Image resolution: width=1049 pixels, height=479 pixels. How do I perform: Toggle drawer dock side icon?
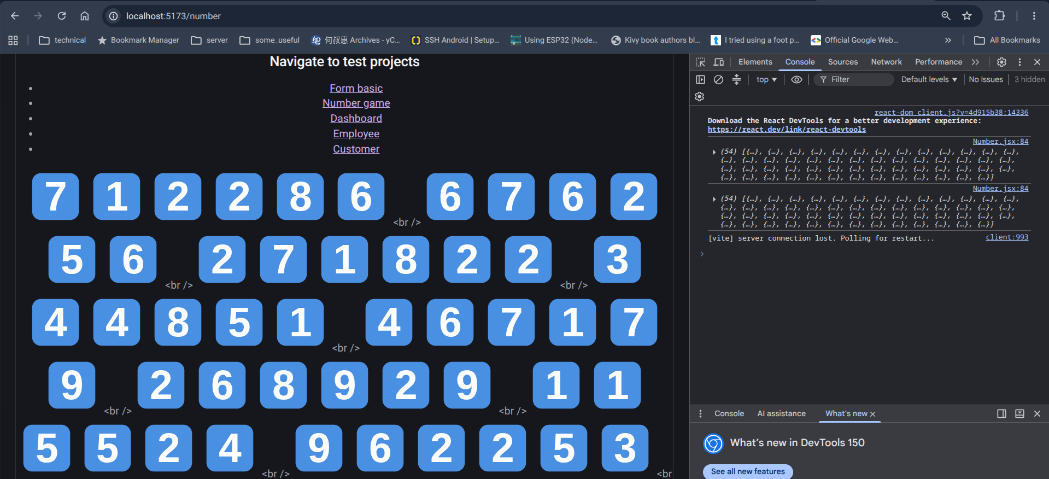point(1001,413)
